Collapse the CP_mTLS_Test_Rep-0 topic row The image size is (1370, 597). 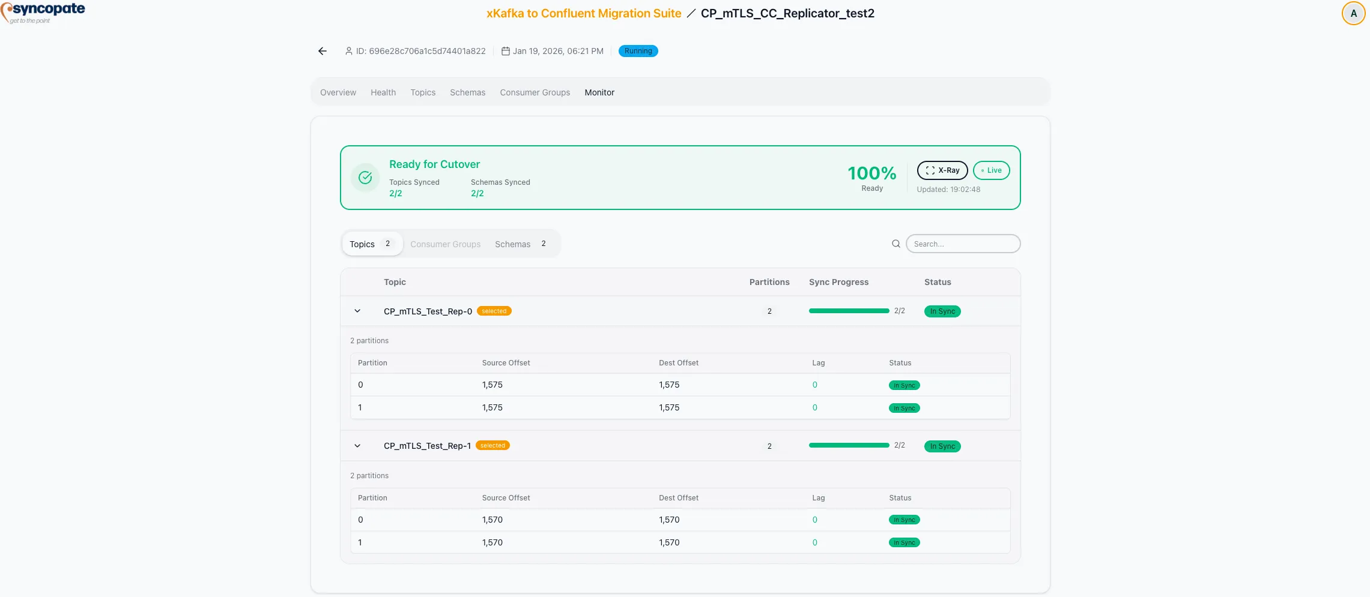(x=357, y=311)
